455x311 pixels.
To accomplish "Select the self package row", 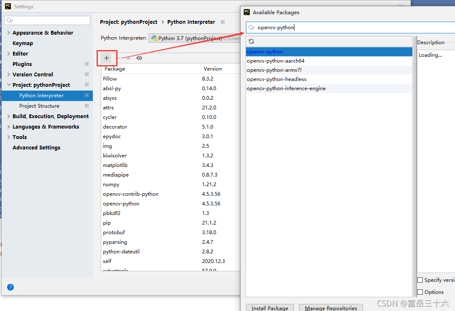I will point(171,261).
